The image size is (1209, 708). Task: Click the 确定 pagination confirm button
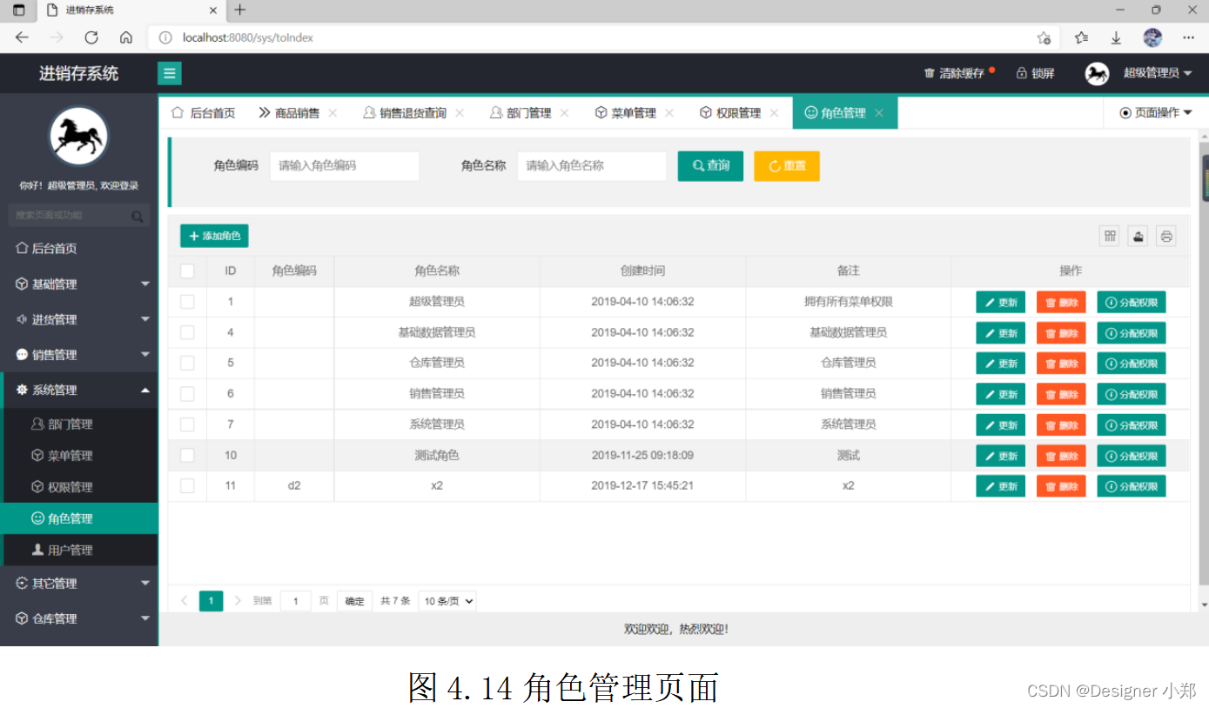355,601
